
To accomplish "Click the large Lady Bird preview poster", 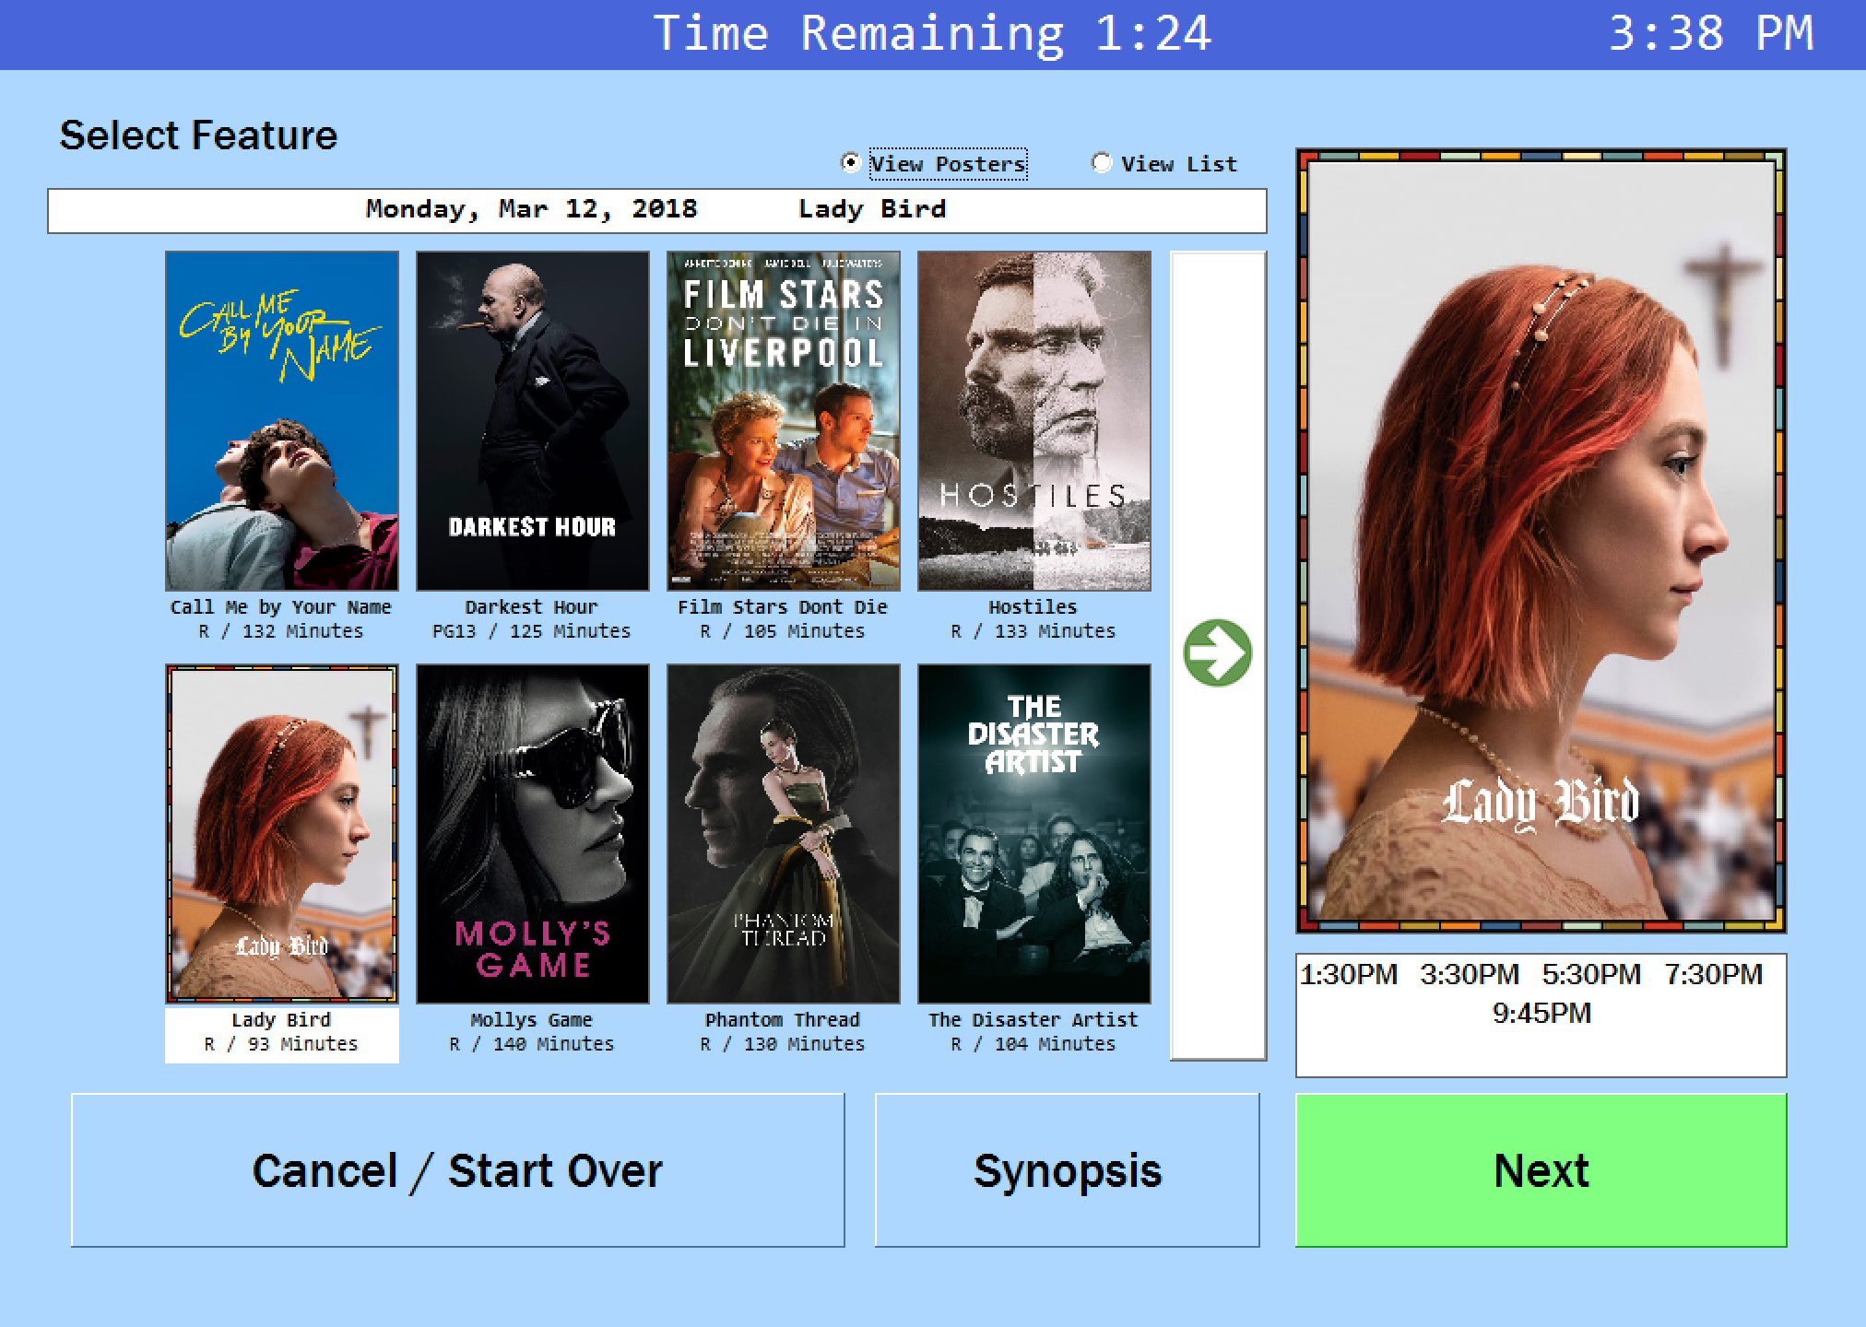I will pos(1541,541).
